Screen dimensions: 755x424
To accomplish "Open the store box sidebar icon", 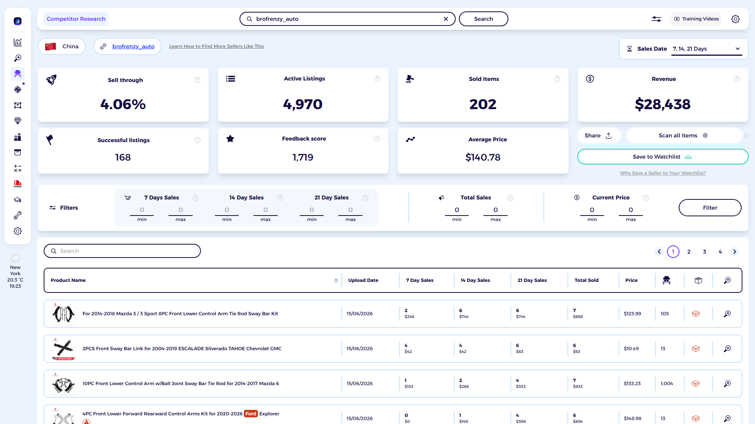I will [x=18, y=152].
